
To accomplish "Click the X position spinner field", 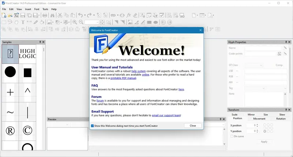I will (252, 126).
